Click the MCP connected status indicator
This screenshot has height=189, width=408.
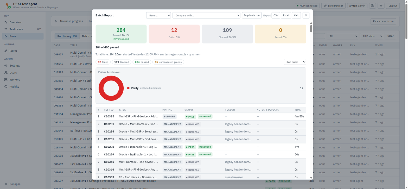pos(307,6)
